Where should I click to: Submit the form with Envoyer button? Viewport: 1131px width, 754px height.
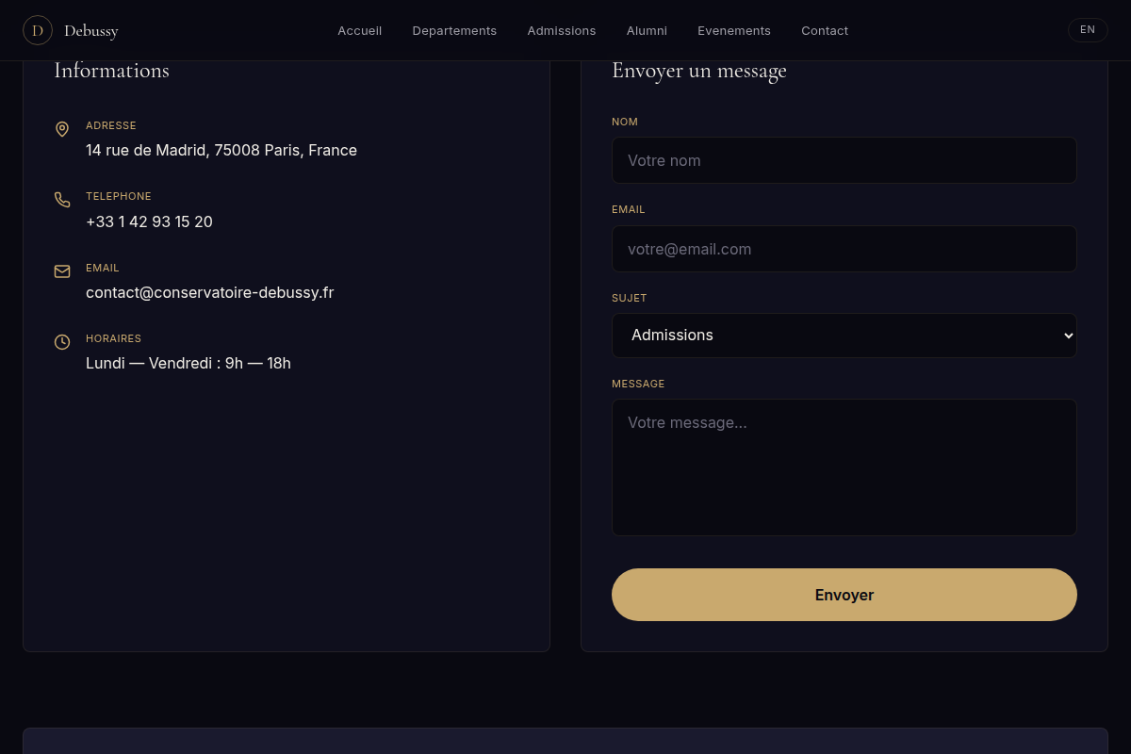[x=844, y=595]
